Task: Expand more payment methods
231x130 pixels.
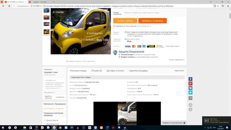Action: (172, 46)
